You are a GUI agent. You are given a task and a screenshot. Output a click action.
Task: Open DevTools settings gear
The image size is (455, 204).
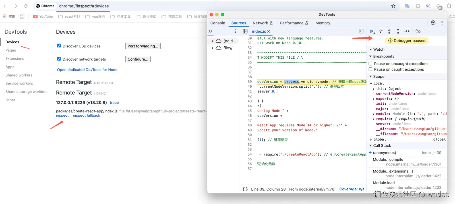click(x=433, y=23)
